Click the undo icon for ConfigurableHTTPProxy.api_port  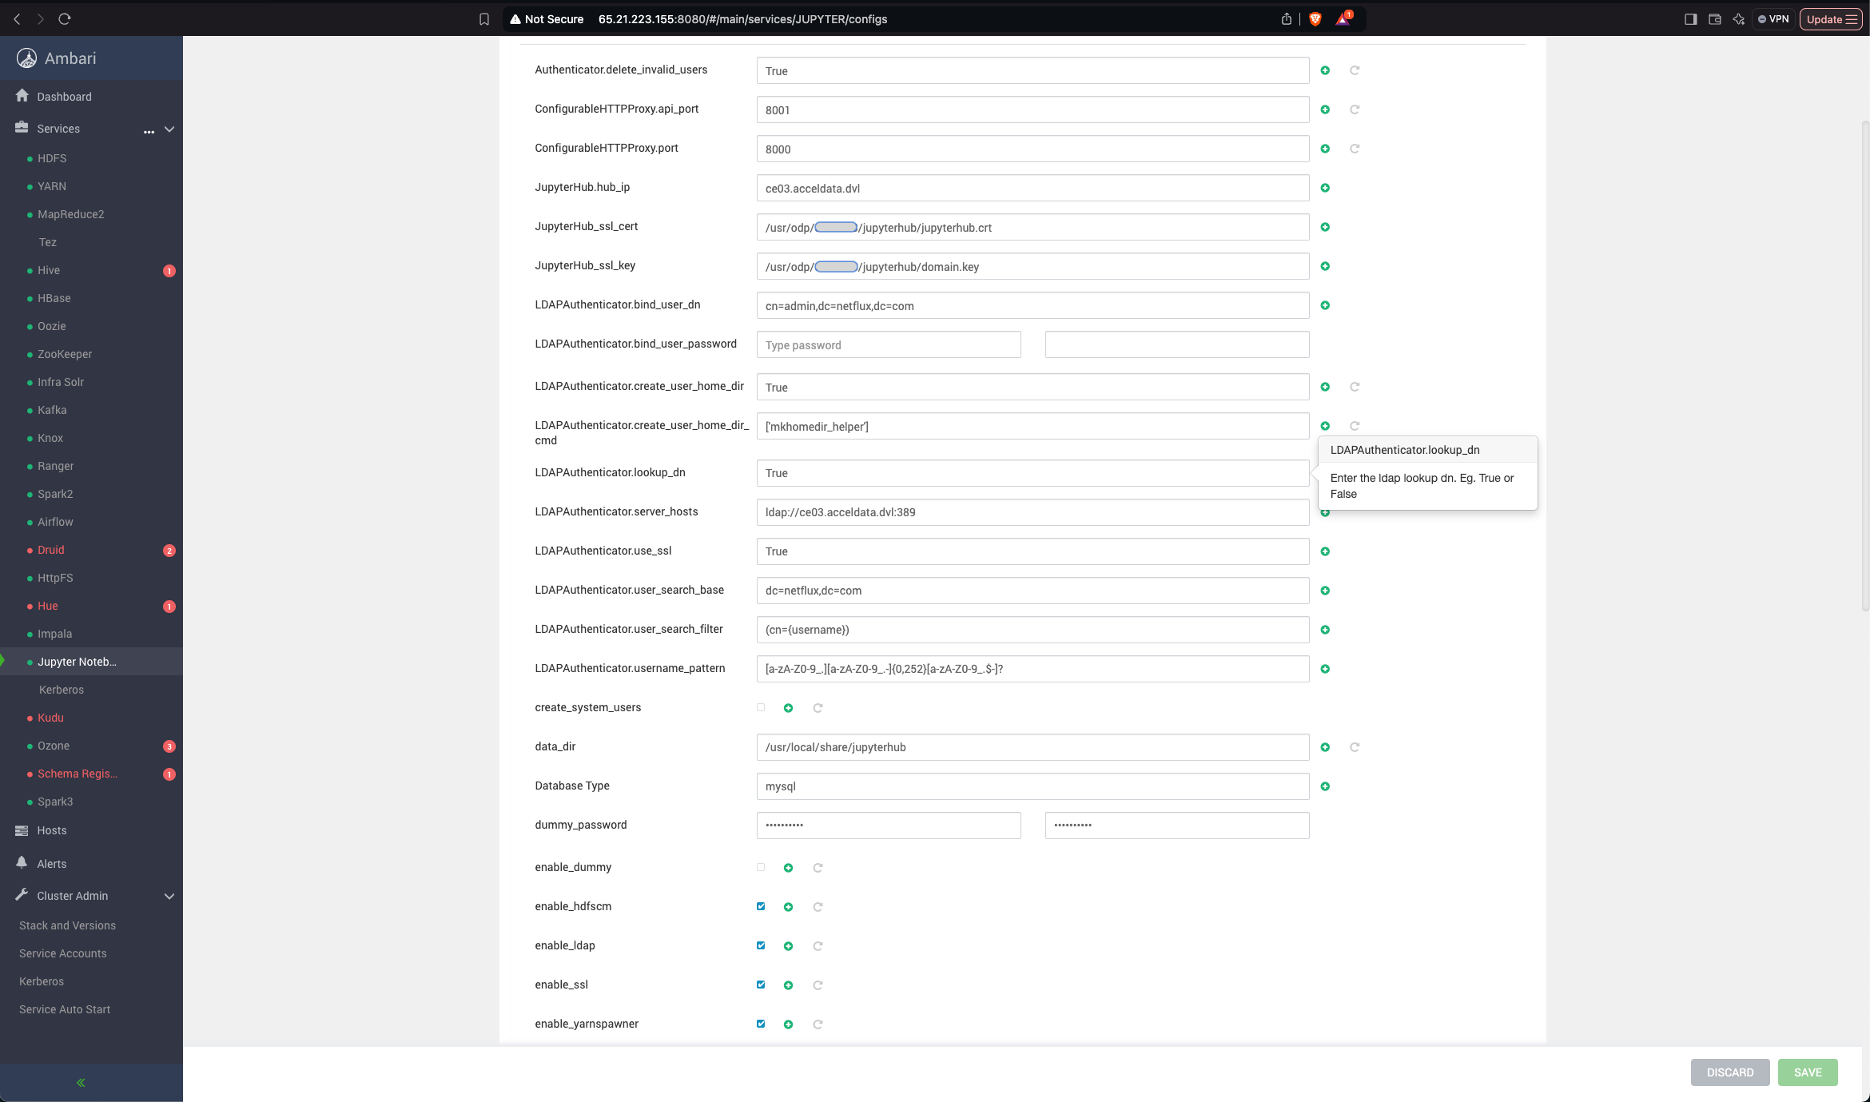1355,109
